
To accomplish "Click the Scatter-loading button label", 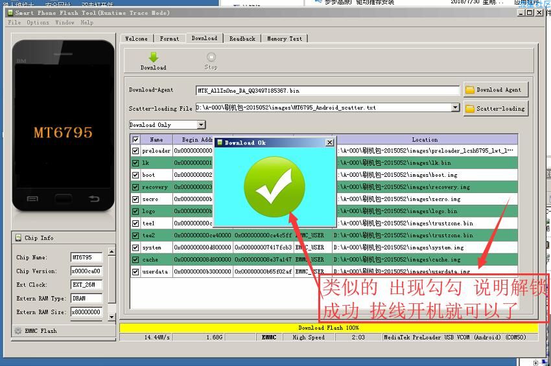I will 500,109.
